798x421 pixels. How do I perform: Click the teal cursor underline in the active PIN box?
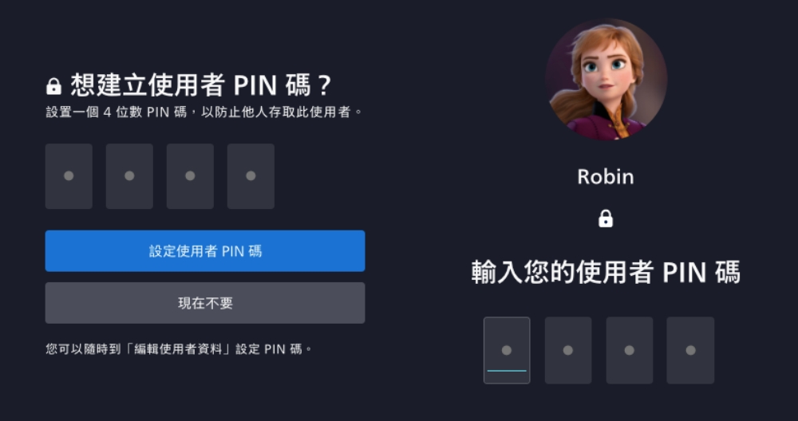(x=507, y=371)
